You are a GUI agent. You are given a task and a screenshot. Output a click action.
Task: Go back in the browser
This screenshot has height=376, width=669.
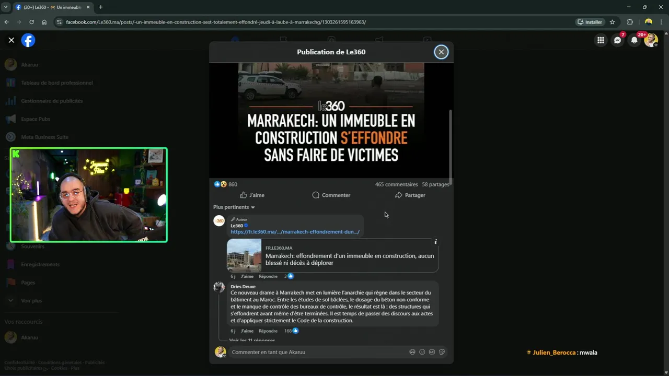6,22
